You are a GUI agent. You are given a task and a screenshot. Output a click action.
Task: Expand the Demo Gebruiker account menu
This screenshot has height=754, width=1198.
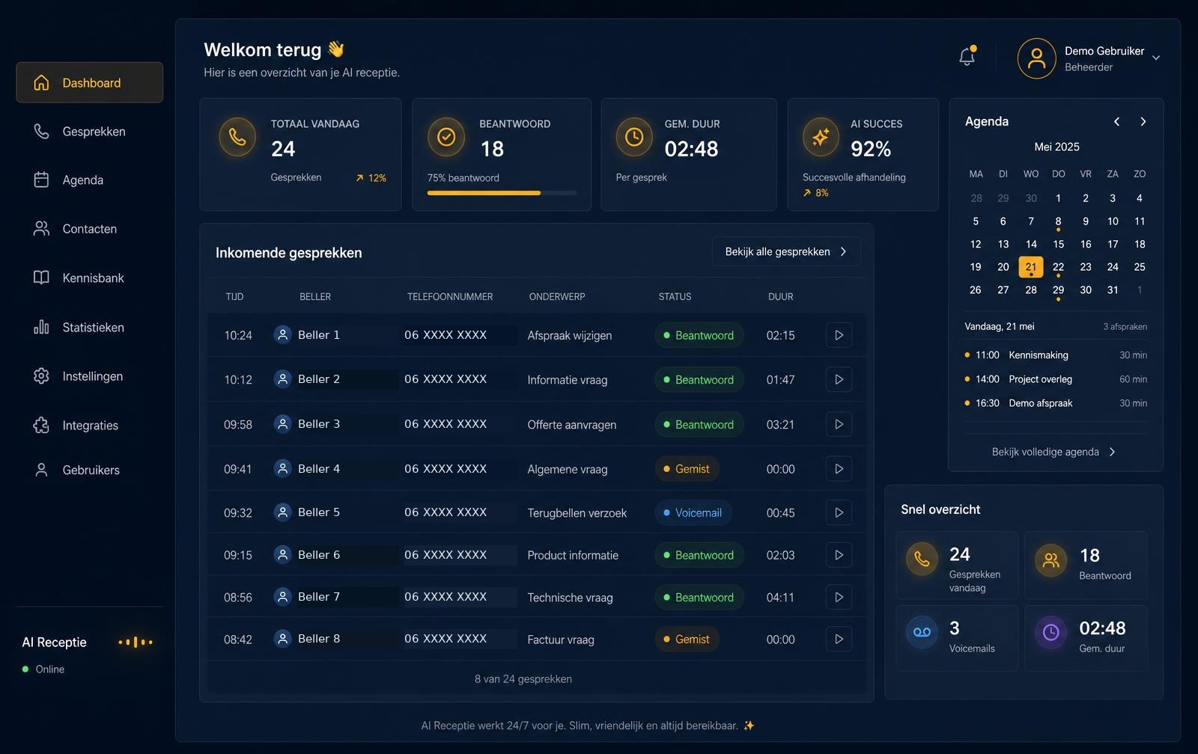[1156, 58]
